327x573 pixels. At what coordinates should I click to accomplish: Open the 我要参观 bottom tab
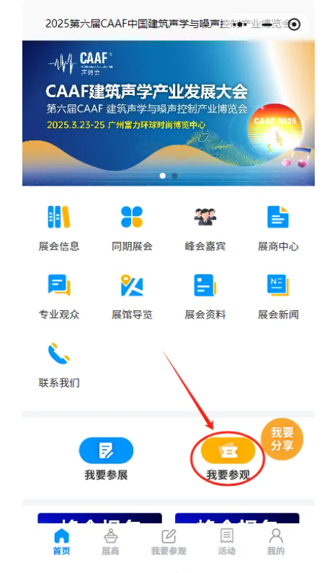click(x=169, y=541)
